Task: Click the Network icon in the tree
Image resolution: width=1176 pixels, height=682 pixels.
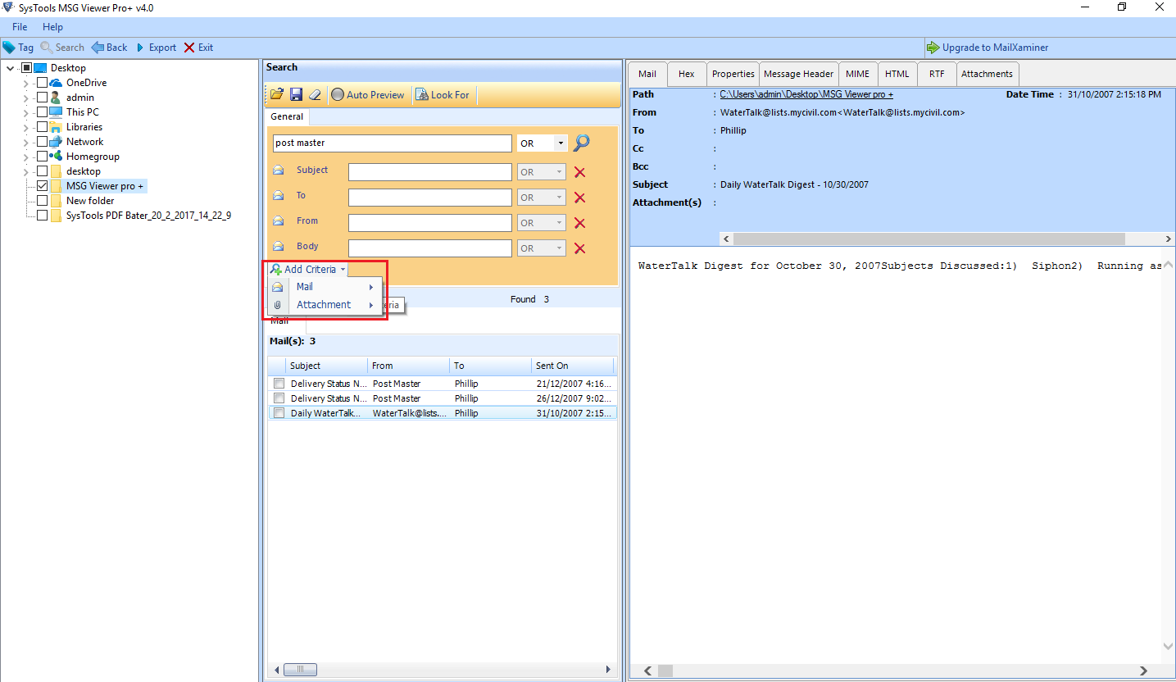Action: [56, 142]
